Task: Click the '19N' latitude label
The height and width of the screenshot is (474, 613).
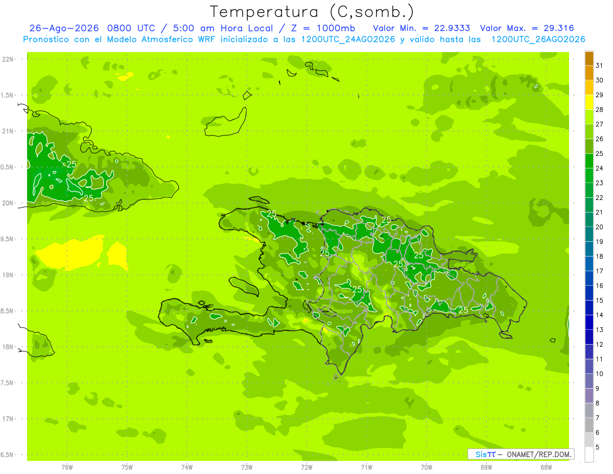Action: tap(8, 275)
